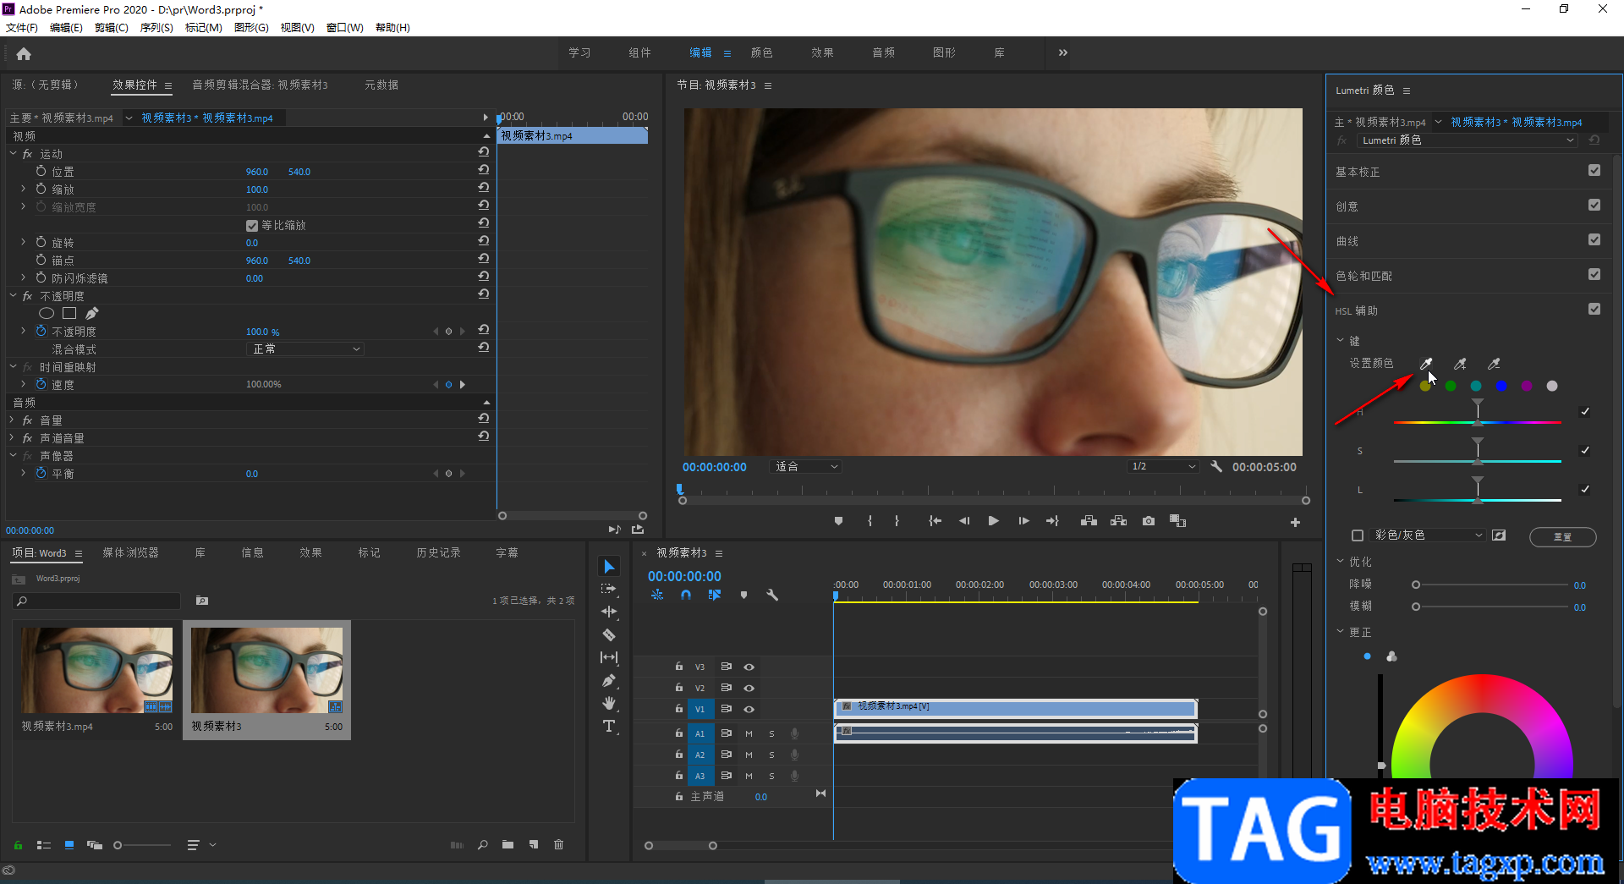Create 4-point polygon mask under Opacity
This screenshot has height=884, width=1624.
tap(69, 313)
